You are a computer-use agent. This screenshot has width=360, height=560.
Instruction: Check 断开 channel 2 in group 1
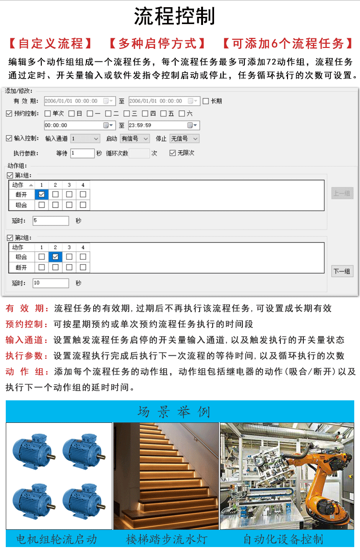[x=55, y=195]
